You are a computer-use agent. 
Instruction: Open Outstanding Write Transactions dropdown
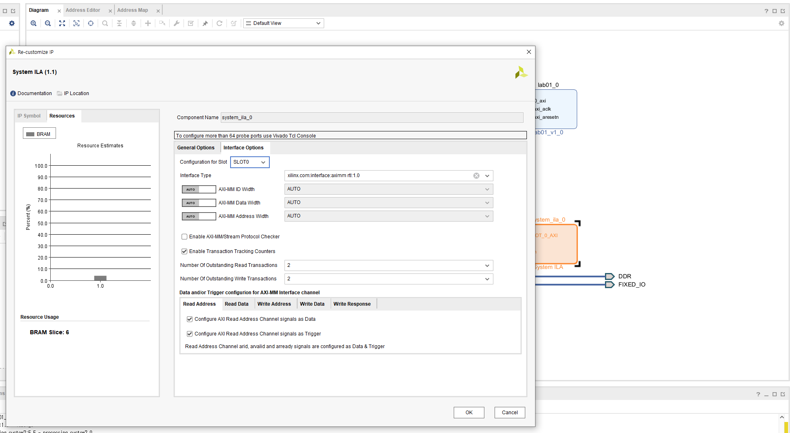click(x=389, y=279)
